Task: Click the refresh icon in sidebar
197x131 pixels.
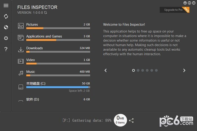Action: (x=6, y=16)
